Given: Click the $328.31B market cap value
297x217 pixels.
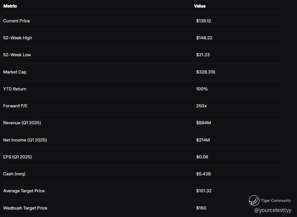Looking at the screenshot, I should pos(206,72).
